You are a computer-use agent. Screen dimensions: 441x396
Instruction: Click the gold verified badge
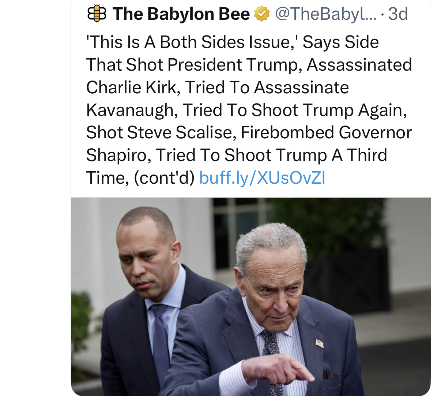[262, 14]
